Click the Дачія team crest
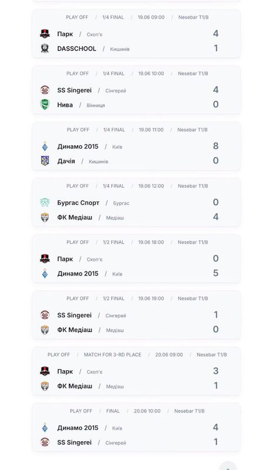 point(45,161)
